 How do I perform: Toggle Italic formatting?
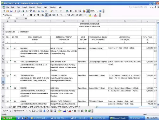35,15
